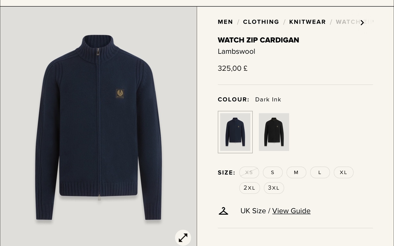Choose the black cardigan colour swatch
Screen dimensions: 394x246
coord(274,132)
